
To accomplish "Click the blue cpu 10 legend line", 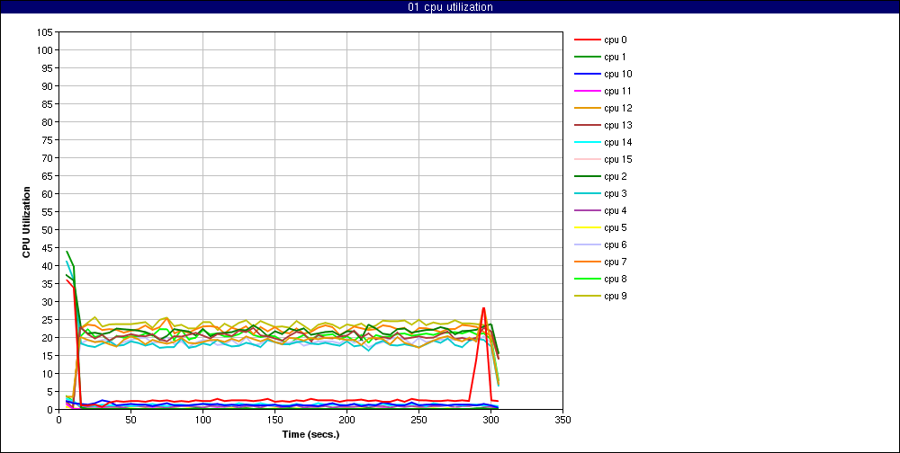I will [x=587, y=74].
